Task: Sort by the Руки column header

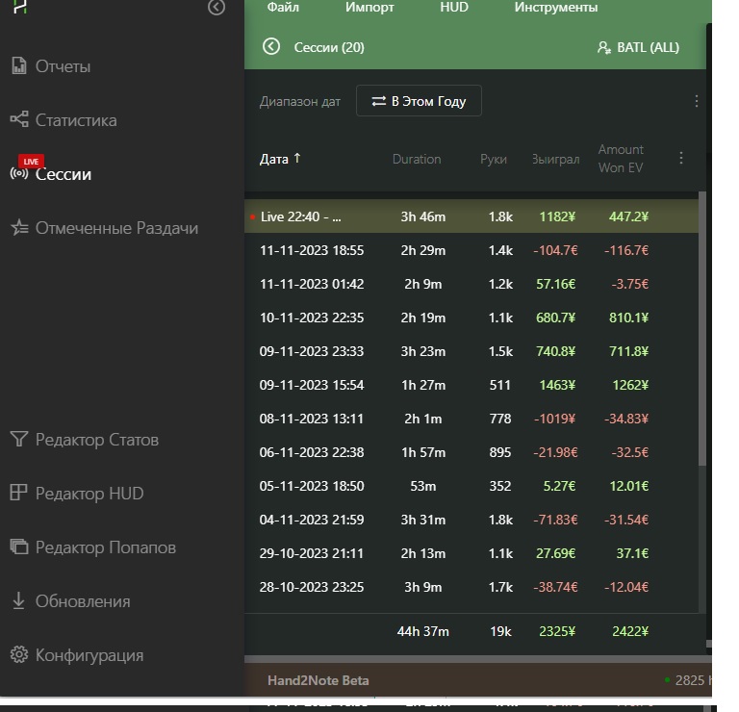Action: pyautogui.click(x=494, y=160)
